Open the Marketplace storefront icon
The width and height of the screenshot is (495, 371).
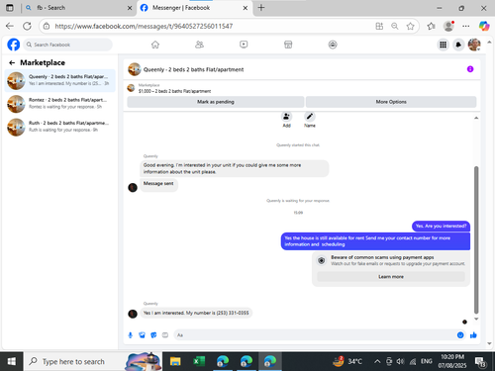[288, 45]
